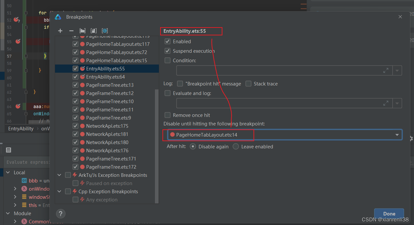
Task: Select Disable again radio option
Action: tap(193, 147)
